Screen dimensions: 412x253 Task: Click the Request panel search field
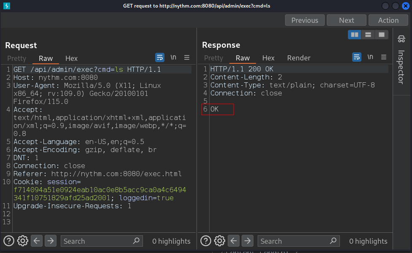coord(97,241)
